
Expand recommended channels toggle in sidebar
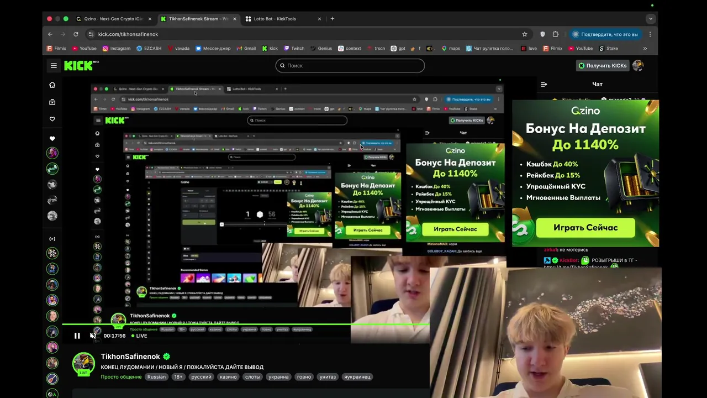click(x=52, y=239)
